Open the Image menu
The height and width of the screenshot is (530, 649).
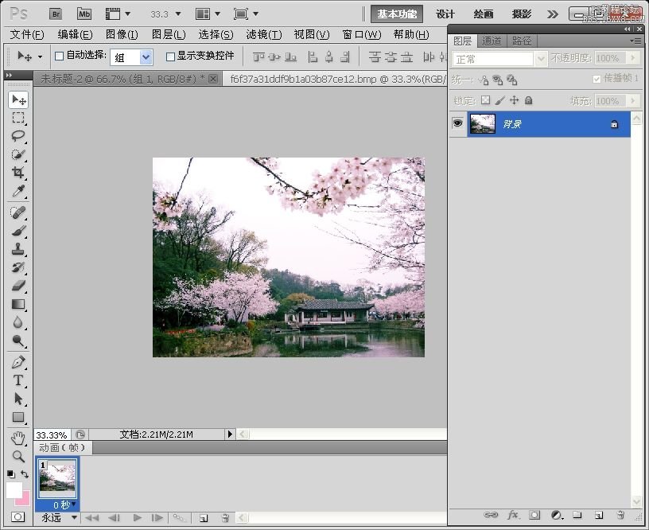[x=122, y=34]
